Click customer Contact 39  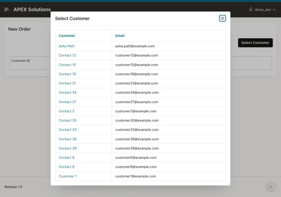click(68, 148)
